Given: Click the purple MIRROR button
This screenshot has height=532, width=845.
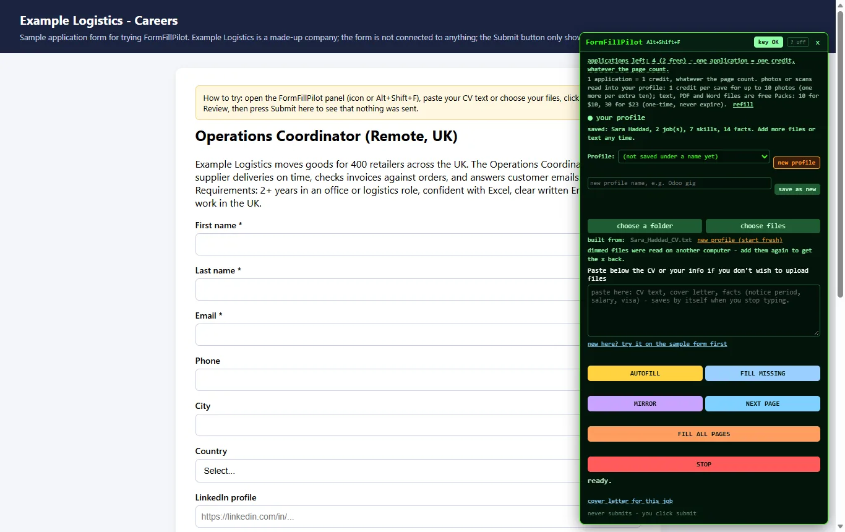Looking at the screenshot, I should tap(645, 404).
